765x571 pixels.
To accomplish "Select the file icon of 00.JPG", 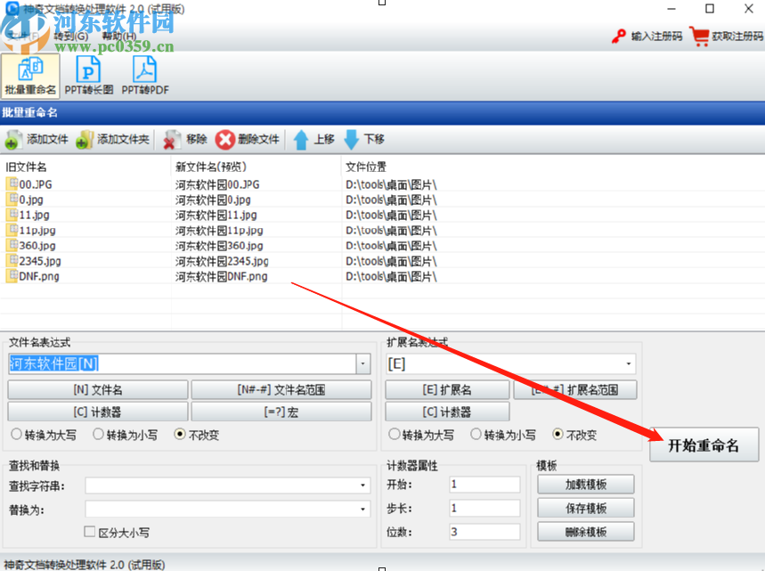I will point(12,184).
